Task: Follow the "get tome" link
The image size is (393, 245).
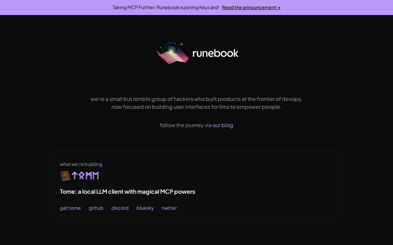Action: 70,208
